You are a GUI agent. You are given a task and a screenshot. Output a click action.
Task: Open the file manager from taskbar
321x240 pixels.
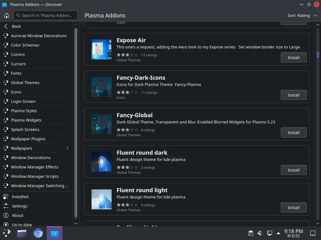(x=22, y=233)
